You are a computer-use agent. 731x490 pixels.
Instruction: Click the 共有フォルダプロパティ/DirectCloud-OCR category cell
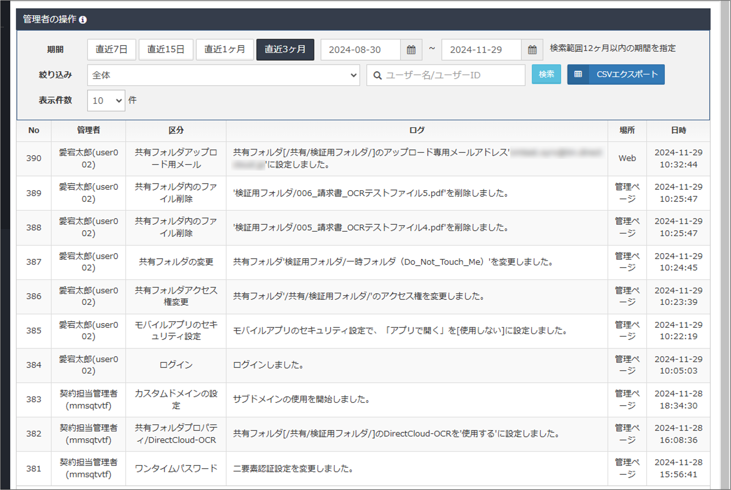[176, 433]
